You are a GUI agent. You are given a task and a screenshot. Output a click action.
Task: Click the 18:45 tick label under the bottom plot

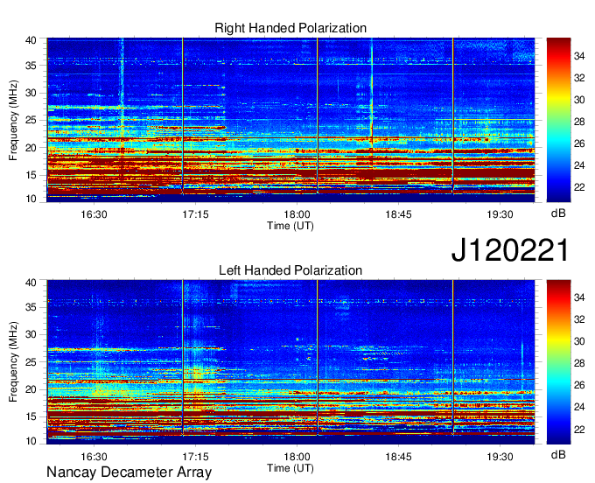398,457
